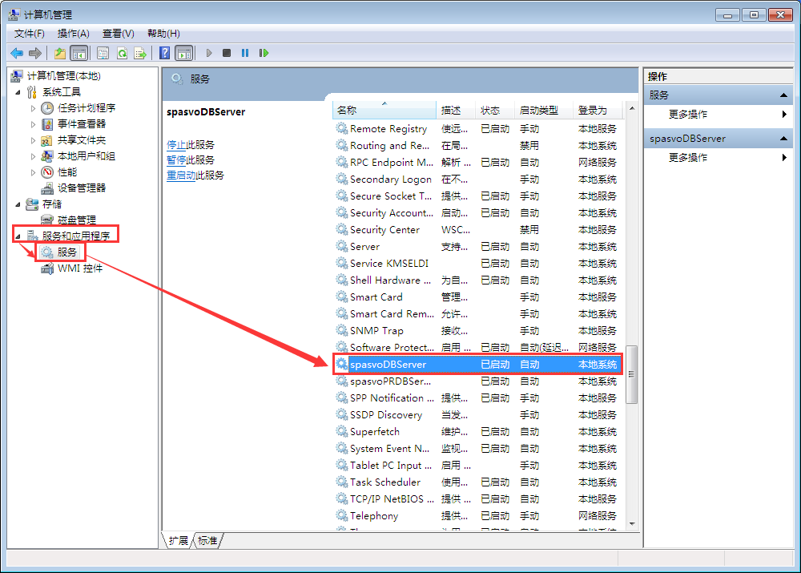Select the 磁盘管理 tree item
801x573 pixels.
(x=76, y=220)
